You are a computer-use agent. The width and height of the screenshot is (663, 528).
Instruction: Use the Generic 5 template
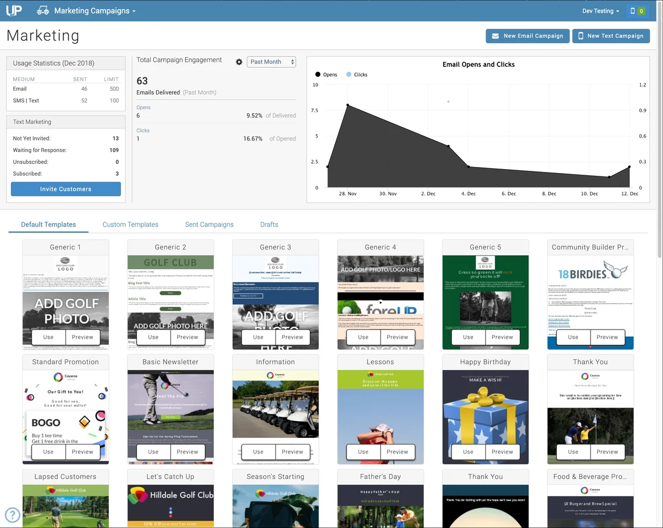pyautogui.click(x=469, y=337)
